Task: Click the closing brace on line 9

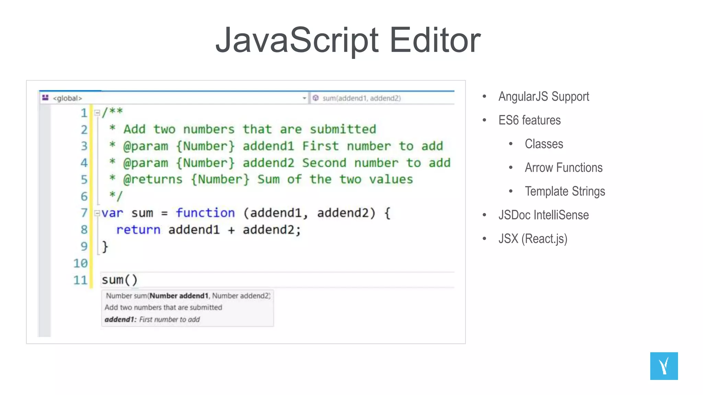Action: pyautogui.click(x=105, y=247)
